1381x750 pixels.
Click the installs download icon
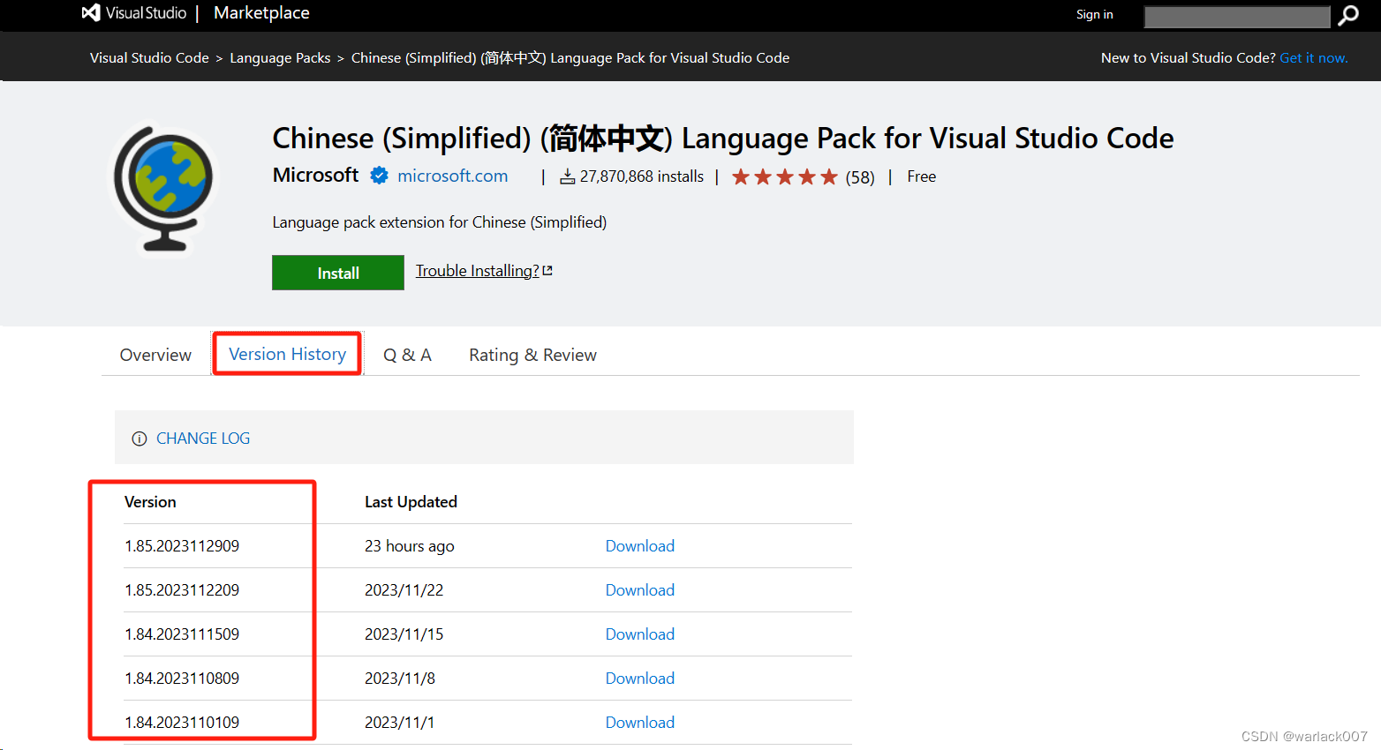(x=568, y=176)
